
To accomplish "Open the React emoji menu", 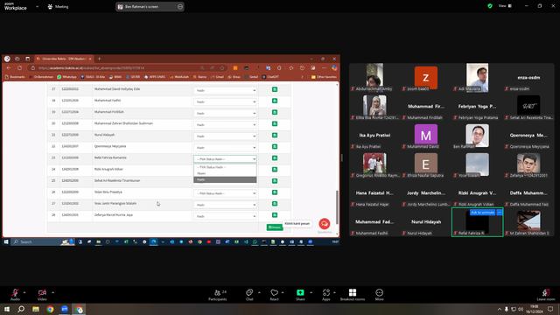I will [x=274, y=295].
